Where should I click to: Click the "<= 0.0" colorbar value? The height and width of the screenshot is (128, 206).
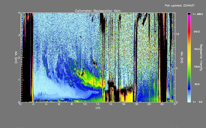pos(198,102)
